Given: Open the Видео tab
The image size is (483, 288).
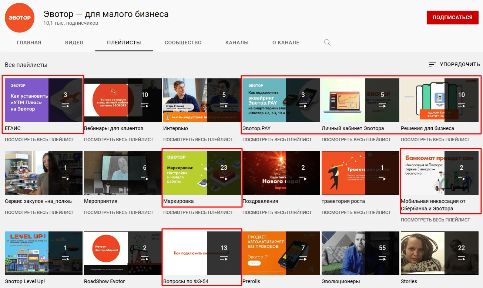Looking at the screenshot, I should pyautogui.click(x=74, y=43).
